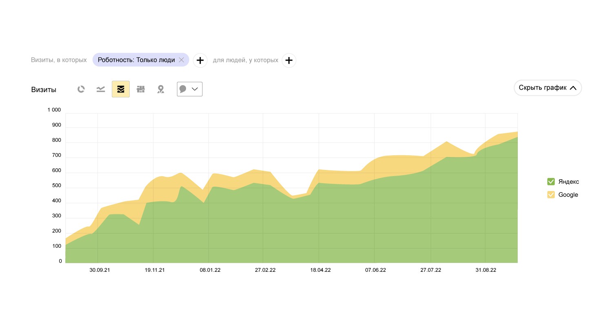The image size is (612, 326).
Task: Open the map chart view
Action: (161, 89)
